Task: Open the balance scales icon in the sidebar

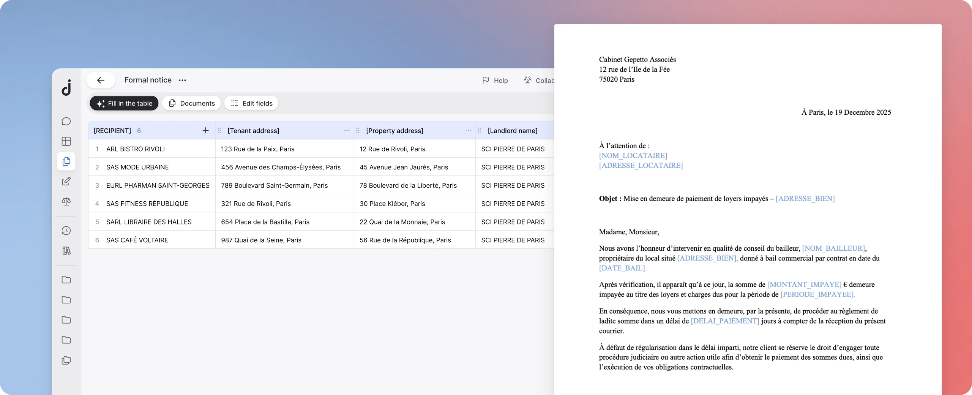Action: click(x=66, y=201)
